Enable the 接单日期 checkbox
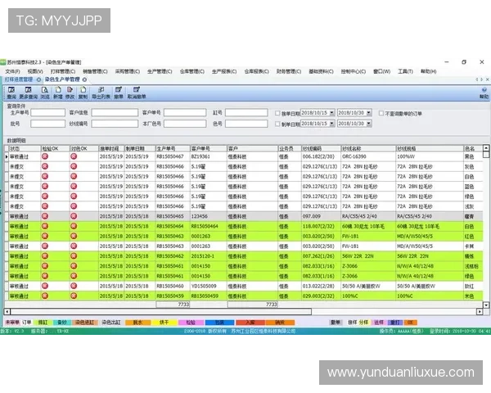 pyautogui.click(x=278, y=113)
